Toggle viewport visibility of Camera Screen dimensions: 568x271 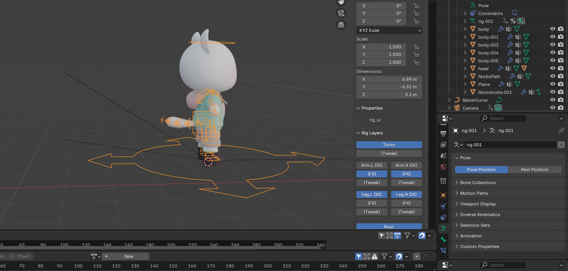pyautogui.click(x=553, y=108)
